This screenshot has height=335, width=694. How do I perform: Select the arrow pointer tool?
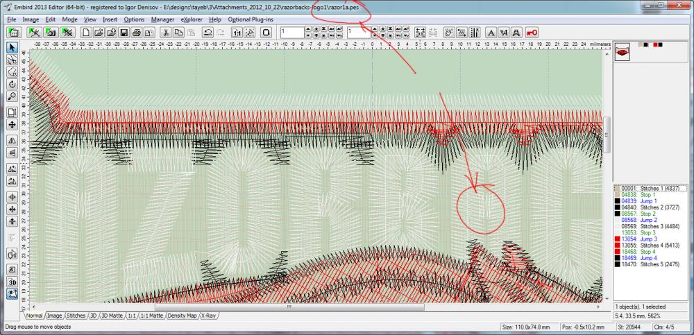coord(12,47)
